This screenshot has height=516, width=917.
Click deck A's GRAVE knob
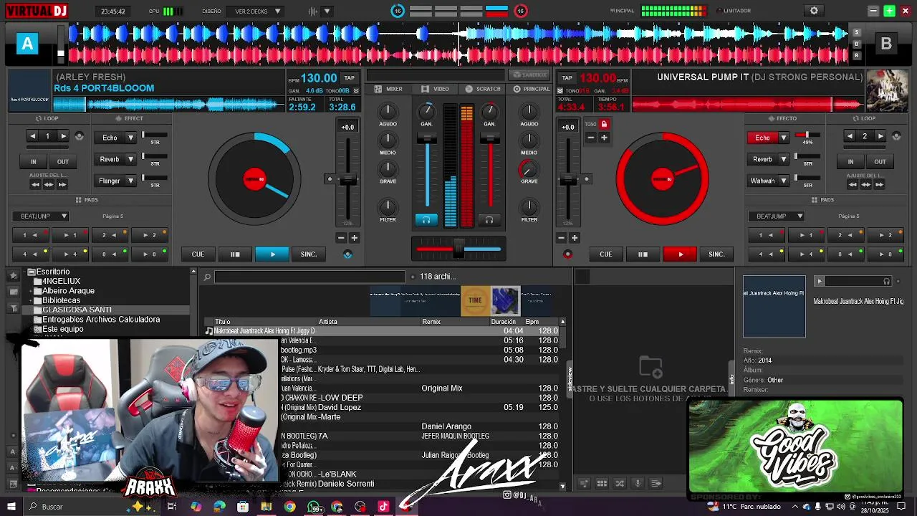[388, 169]
